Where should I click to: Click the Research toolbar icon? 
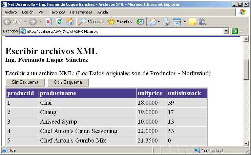click(x=203, y=22)
